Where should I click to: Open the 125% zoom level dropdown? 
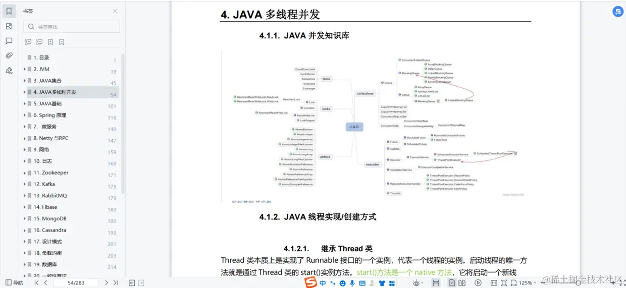click(528, 283)
